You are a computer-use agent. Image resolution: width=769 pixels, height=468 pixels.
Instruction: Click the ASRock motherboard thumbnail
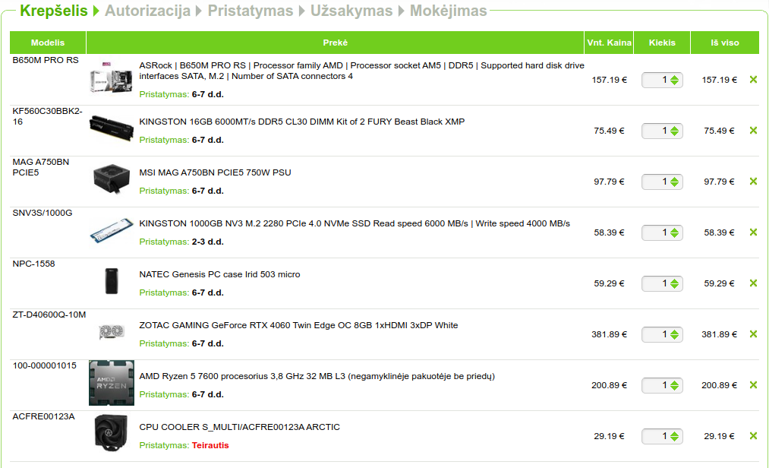112,77
